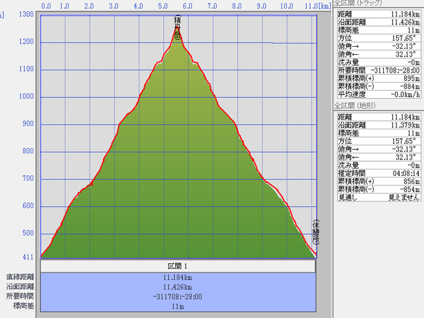Screen dimensions: 424x318
Task: Click the 全区間 (地形) panel heading
Action: (355, 106)
